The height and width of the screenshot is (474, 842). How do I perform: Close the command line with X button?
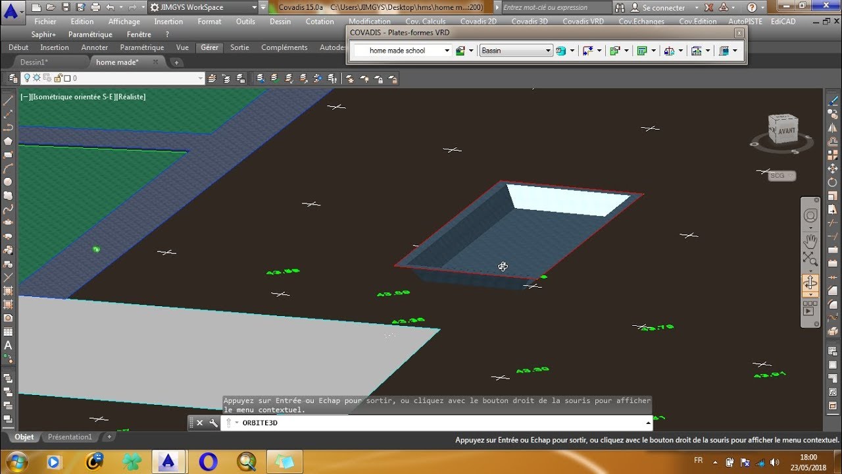[x=200, y=423]
